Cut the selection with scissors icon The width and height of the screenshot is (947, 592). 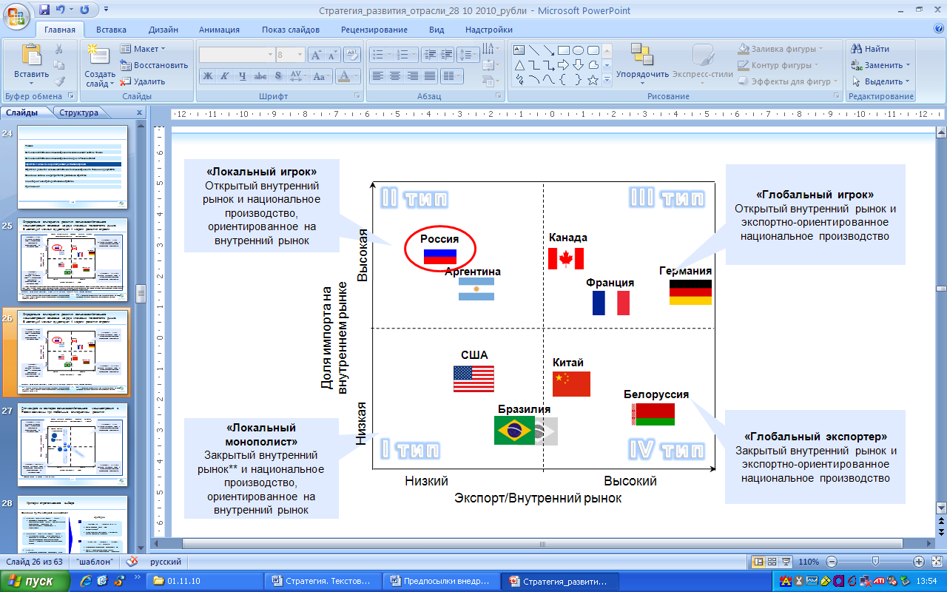pos(59,49)
